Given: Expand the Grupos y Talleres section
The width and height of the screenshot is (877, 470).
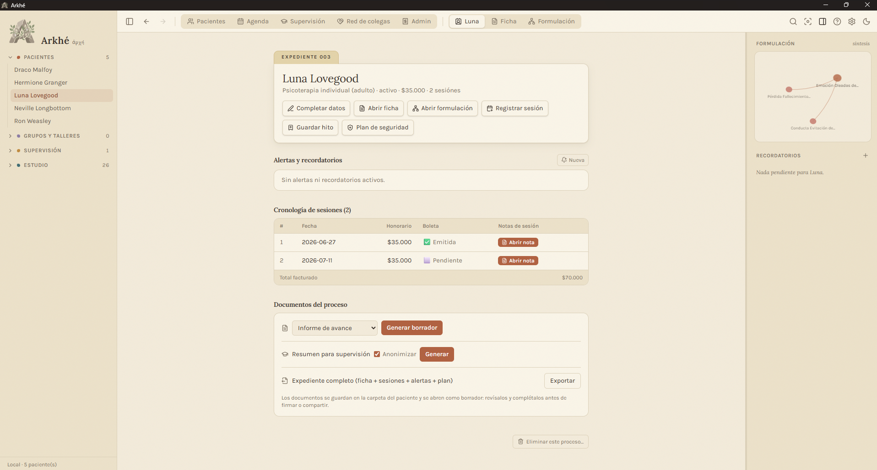Looking at the screenshot, I should pyautogui.click(x=10, y=136).
